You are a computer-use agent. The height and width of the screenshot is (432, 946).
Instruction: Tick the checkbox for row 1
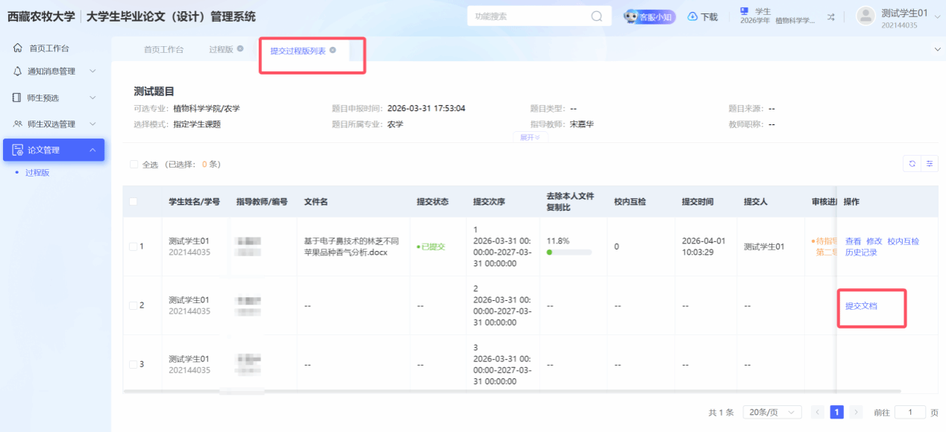(x=133, y=247)
